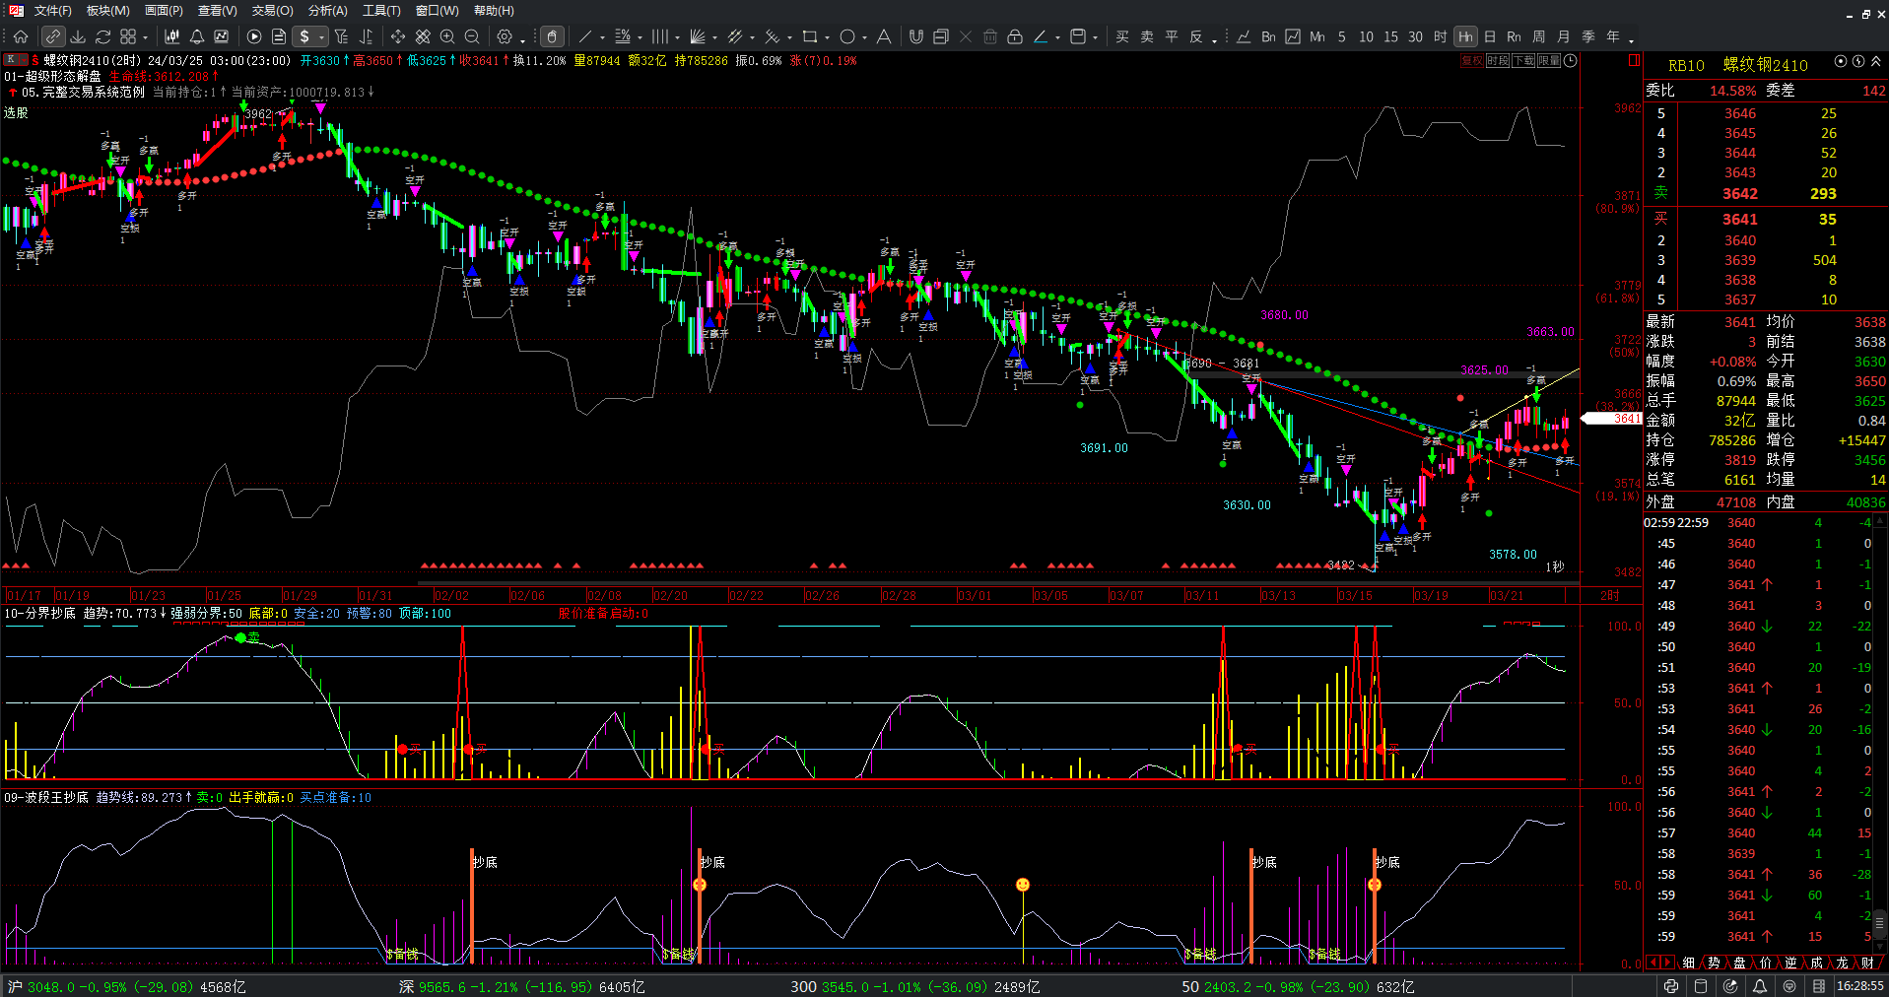Viewport: 1889px width, 997px height.
Task: Open the 分析(A) menu
Action: pos(328,11)
